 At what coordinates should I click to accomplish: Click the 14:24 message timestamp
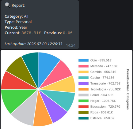point(71,46)
